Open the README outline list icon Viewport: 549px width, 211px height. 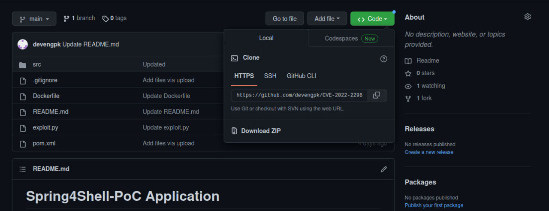coord(23,169)
